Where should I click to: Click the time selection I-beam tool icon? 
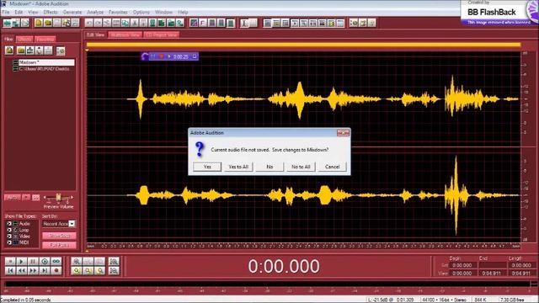(x=244, y=23)
